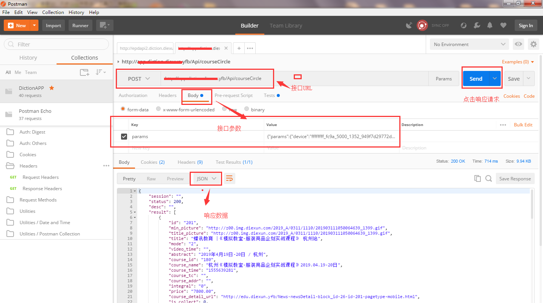Image resolution: width=543 pixels, height=303 pixels.
Task: Open the Pre-request Script tab
Action: point(233,95)
